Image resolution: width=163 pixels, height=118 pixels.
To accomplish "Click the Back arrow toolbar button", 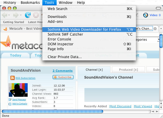I will 5,15.
